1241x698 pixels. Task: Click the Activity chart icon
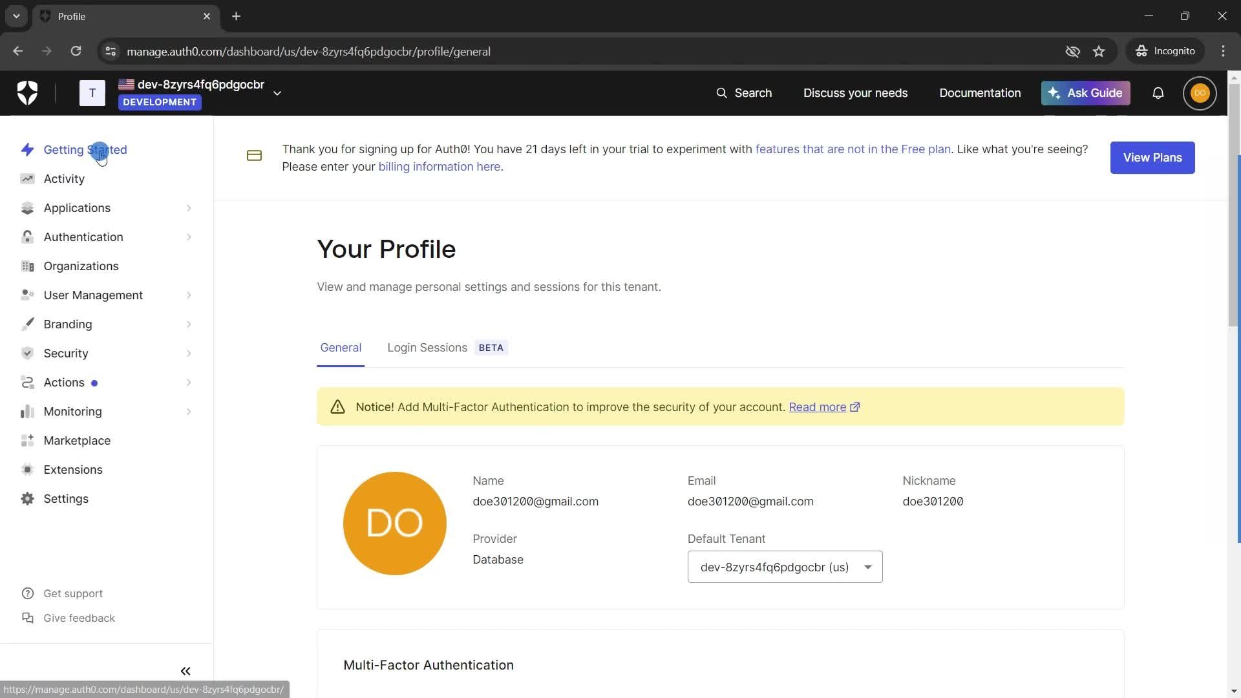click(x=27, y=179)
